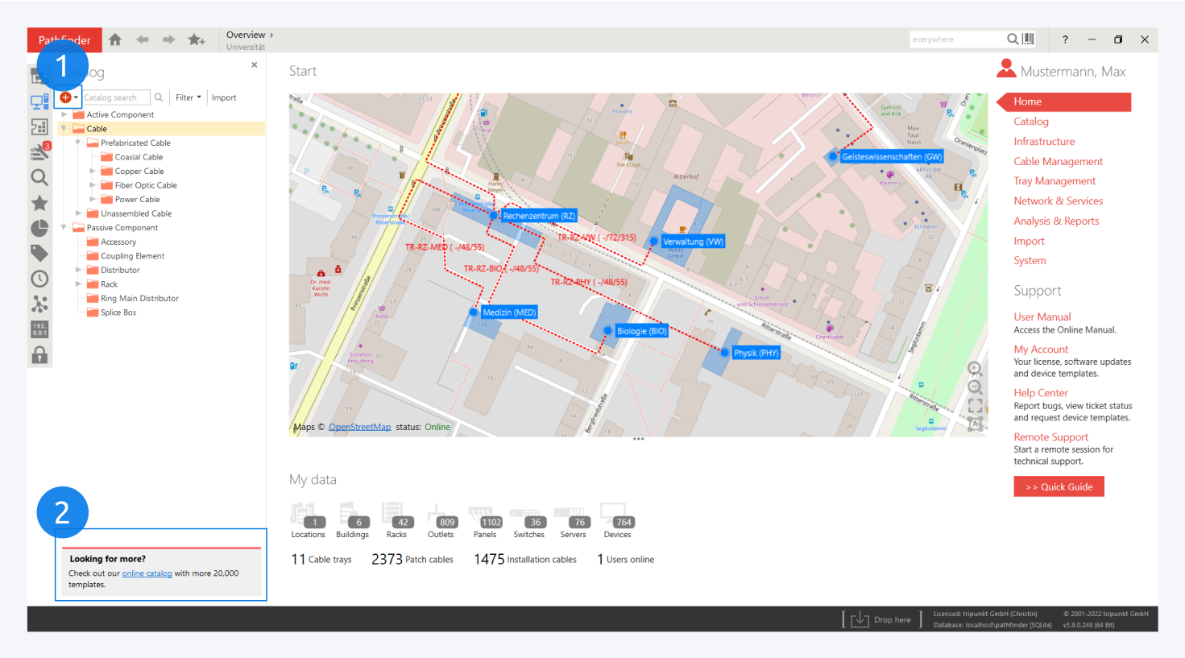Viewport: 1185px width, 658px height.
Task: Open the IP address sidebar icon
Action: coord(39,329)
